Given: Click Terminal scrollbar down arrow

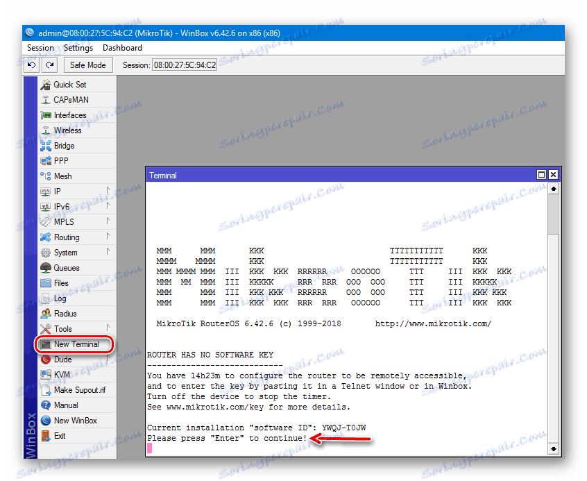Looking at the screenshot, I should coord(553,449).
